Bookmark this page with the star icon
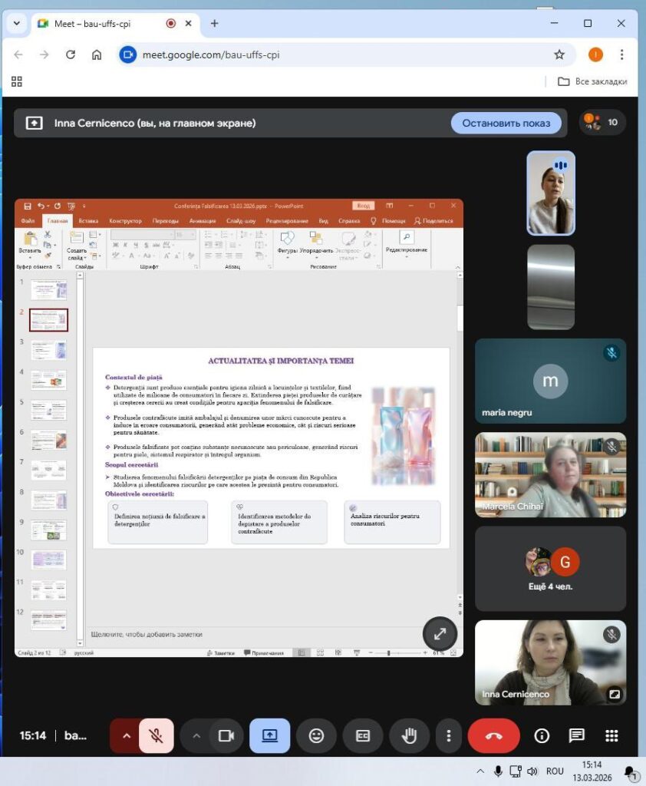The height and width of the screenshot is (786, 646). (559, 54)
